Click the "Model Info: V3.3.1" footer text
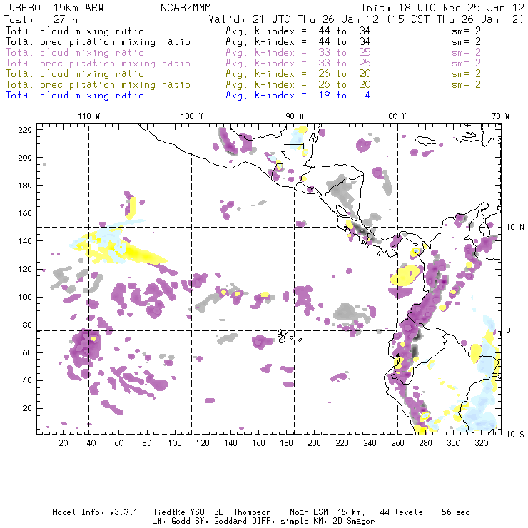The width and height of the screenshot is (528, 528). [x=95, y=512]
